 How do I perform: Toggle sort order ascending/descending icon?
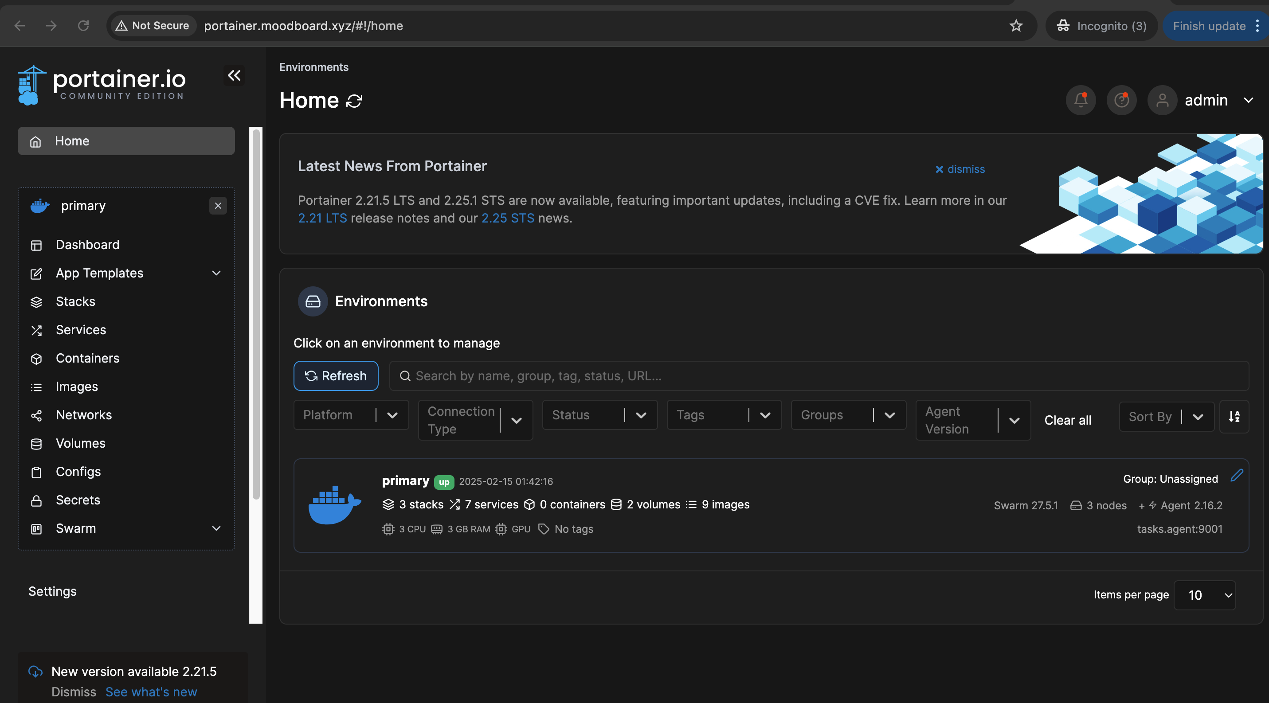[x=1234, y=417]
